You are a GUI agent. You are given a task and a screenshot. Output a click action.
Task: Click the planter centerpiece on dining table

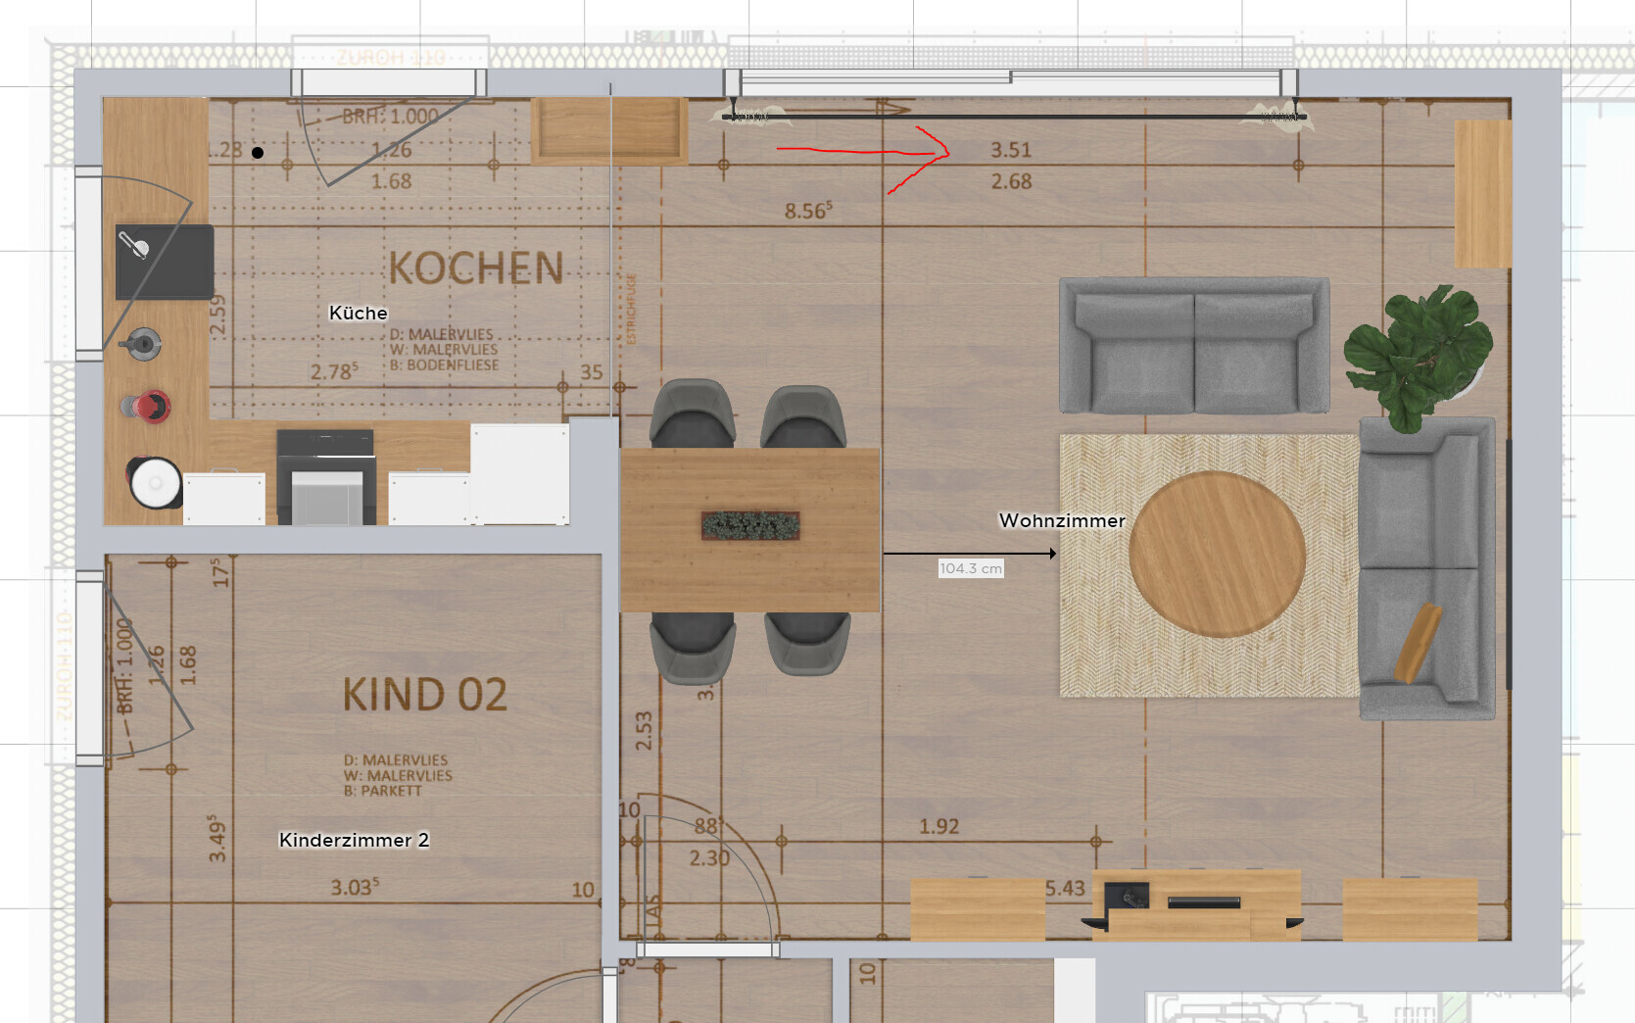point(750,526)
